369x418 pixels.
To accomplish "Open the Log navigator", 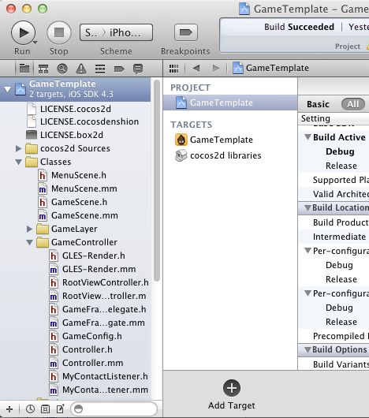I will click(x=138, y=69).
